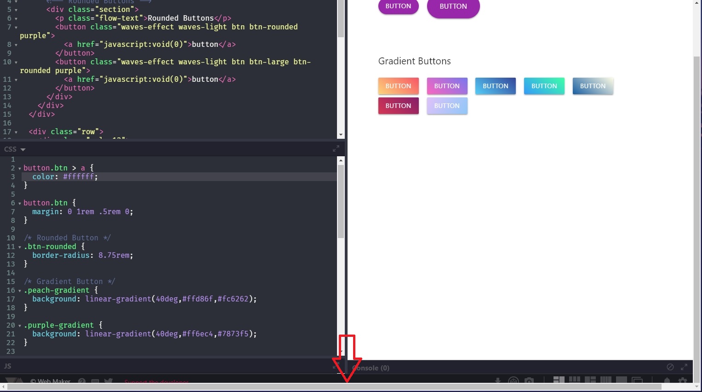
Task: Open notifications bell in footer
Action: click(x=667, y=381)
